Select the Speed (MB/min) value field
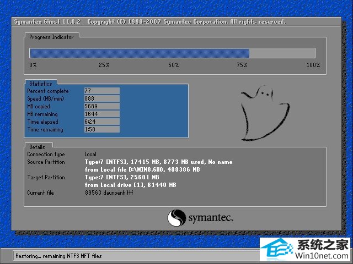The width and height of the screenshot is (353, 264). 101,98
